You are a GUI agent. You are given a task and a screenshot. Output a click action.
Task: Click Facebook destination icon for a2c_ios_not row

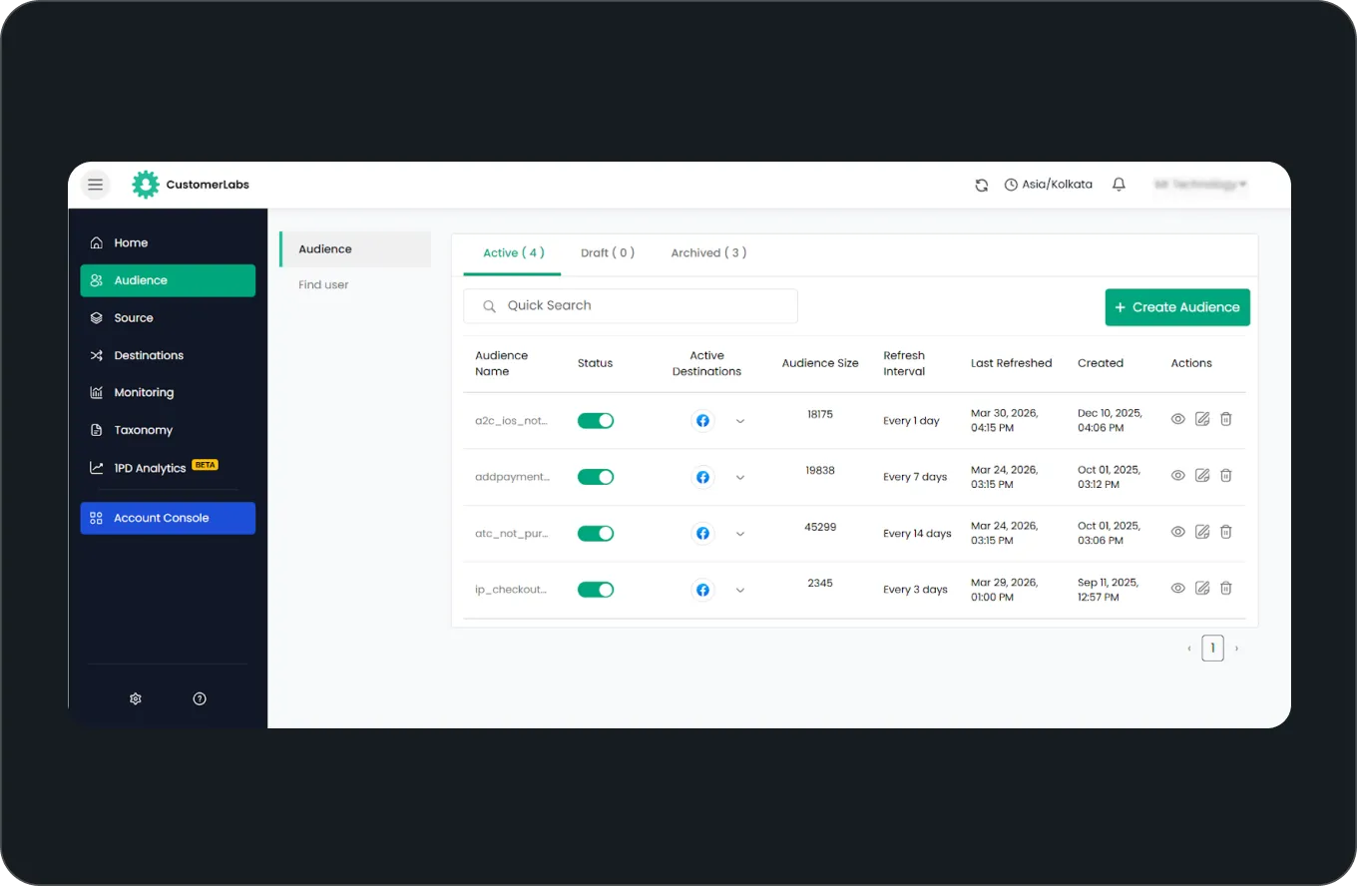tap(703, 421)
